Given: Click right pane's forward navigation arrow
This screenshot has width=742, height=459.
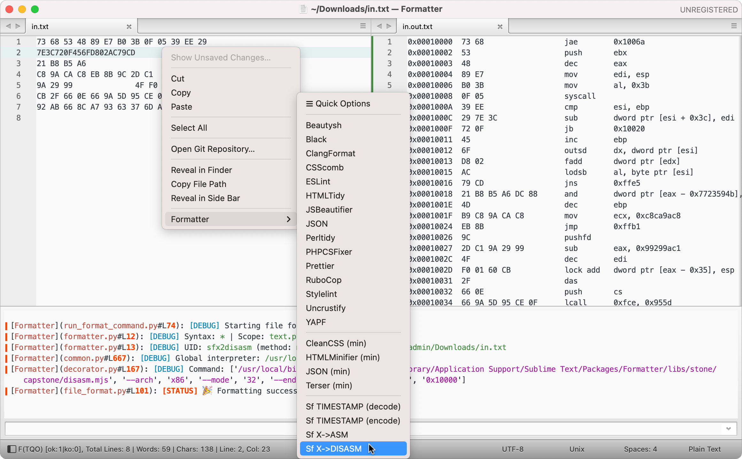Looking at the screenshot, I should coord(389,26).
